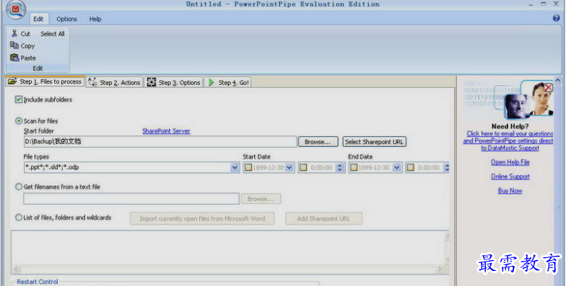Go to Step 3. Options tab
The width and height of the screenshot is (566, 286).
(x=173, y=82)
